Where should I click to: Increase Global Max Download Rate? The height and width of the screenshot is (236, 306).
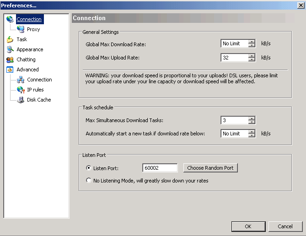coord(252,42)
